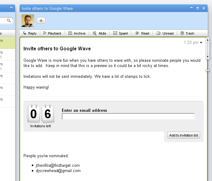
Task: Mark wave as Spam!
Action: click(121, 33)
